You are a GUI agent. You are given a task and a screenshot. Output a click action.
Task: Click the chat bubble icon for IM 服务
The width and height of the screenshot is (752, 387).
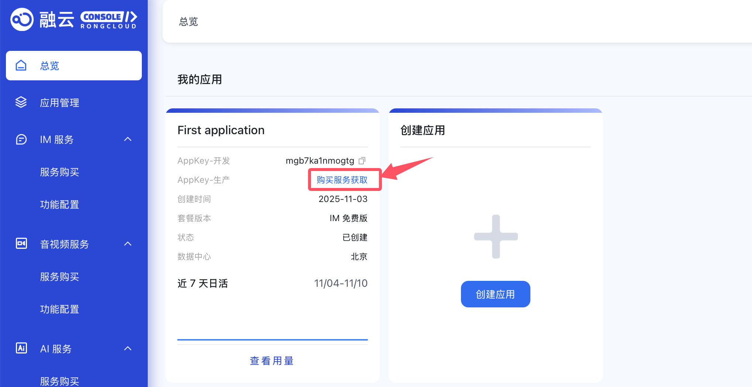(x=21, y=139)
